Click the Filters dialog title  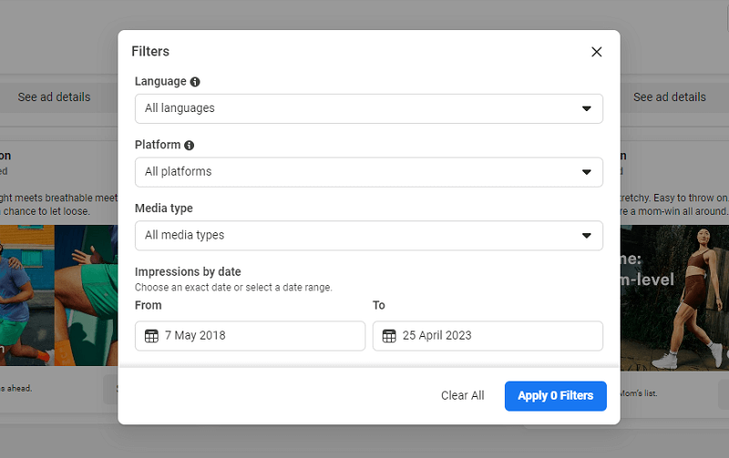[150, 51]
